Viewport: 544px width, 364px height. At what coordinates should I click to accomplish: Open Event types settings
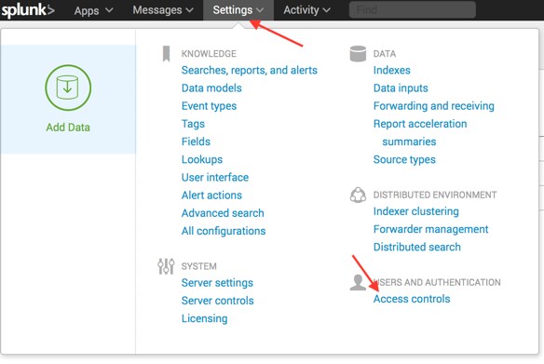coord(209,106)
